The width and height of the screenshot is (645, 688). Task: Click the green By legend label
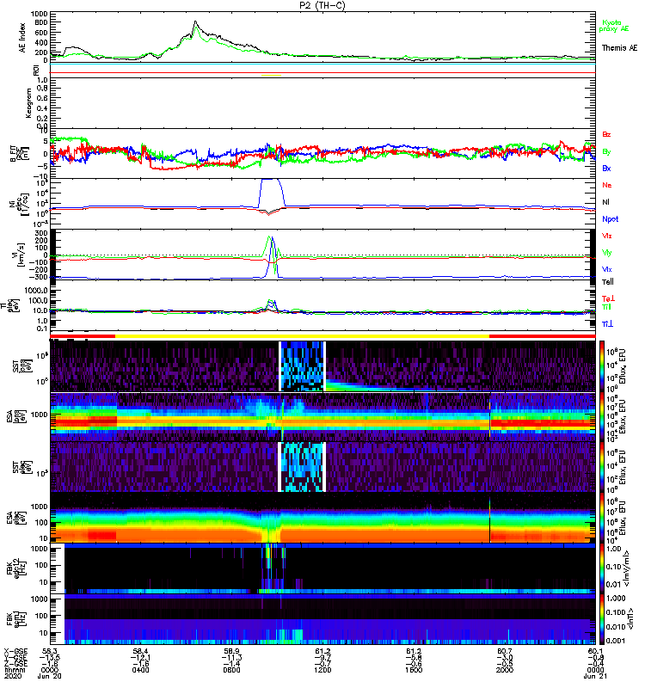coord(606,152)
